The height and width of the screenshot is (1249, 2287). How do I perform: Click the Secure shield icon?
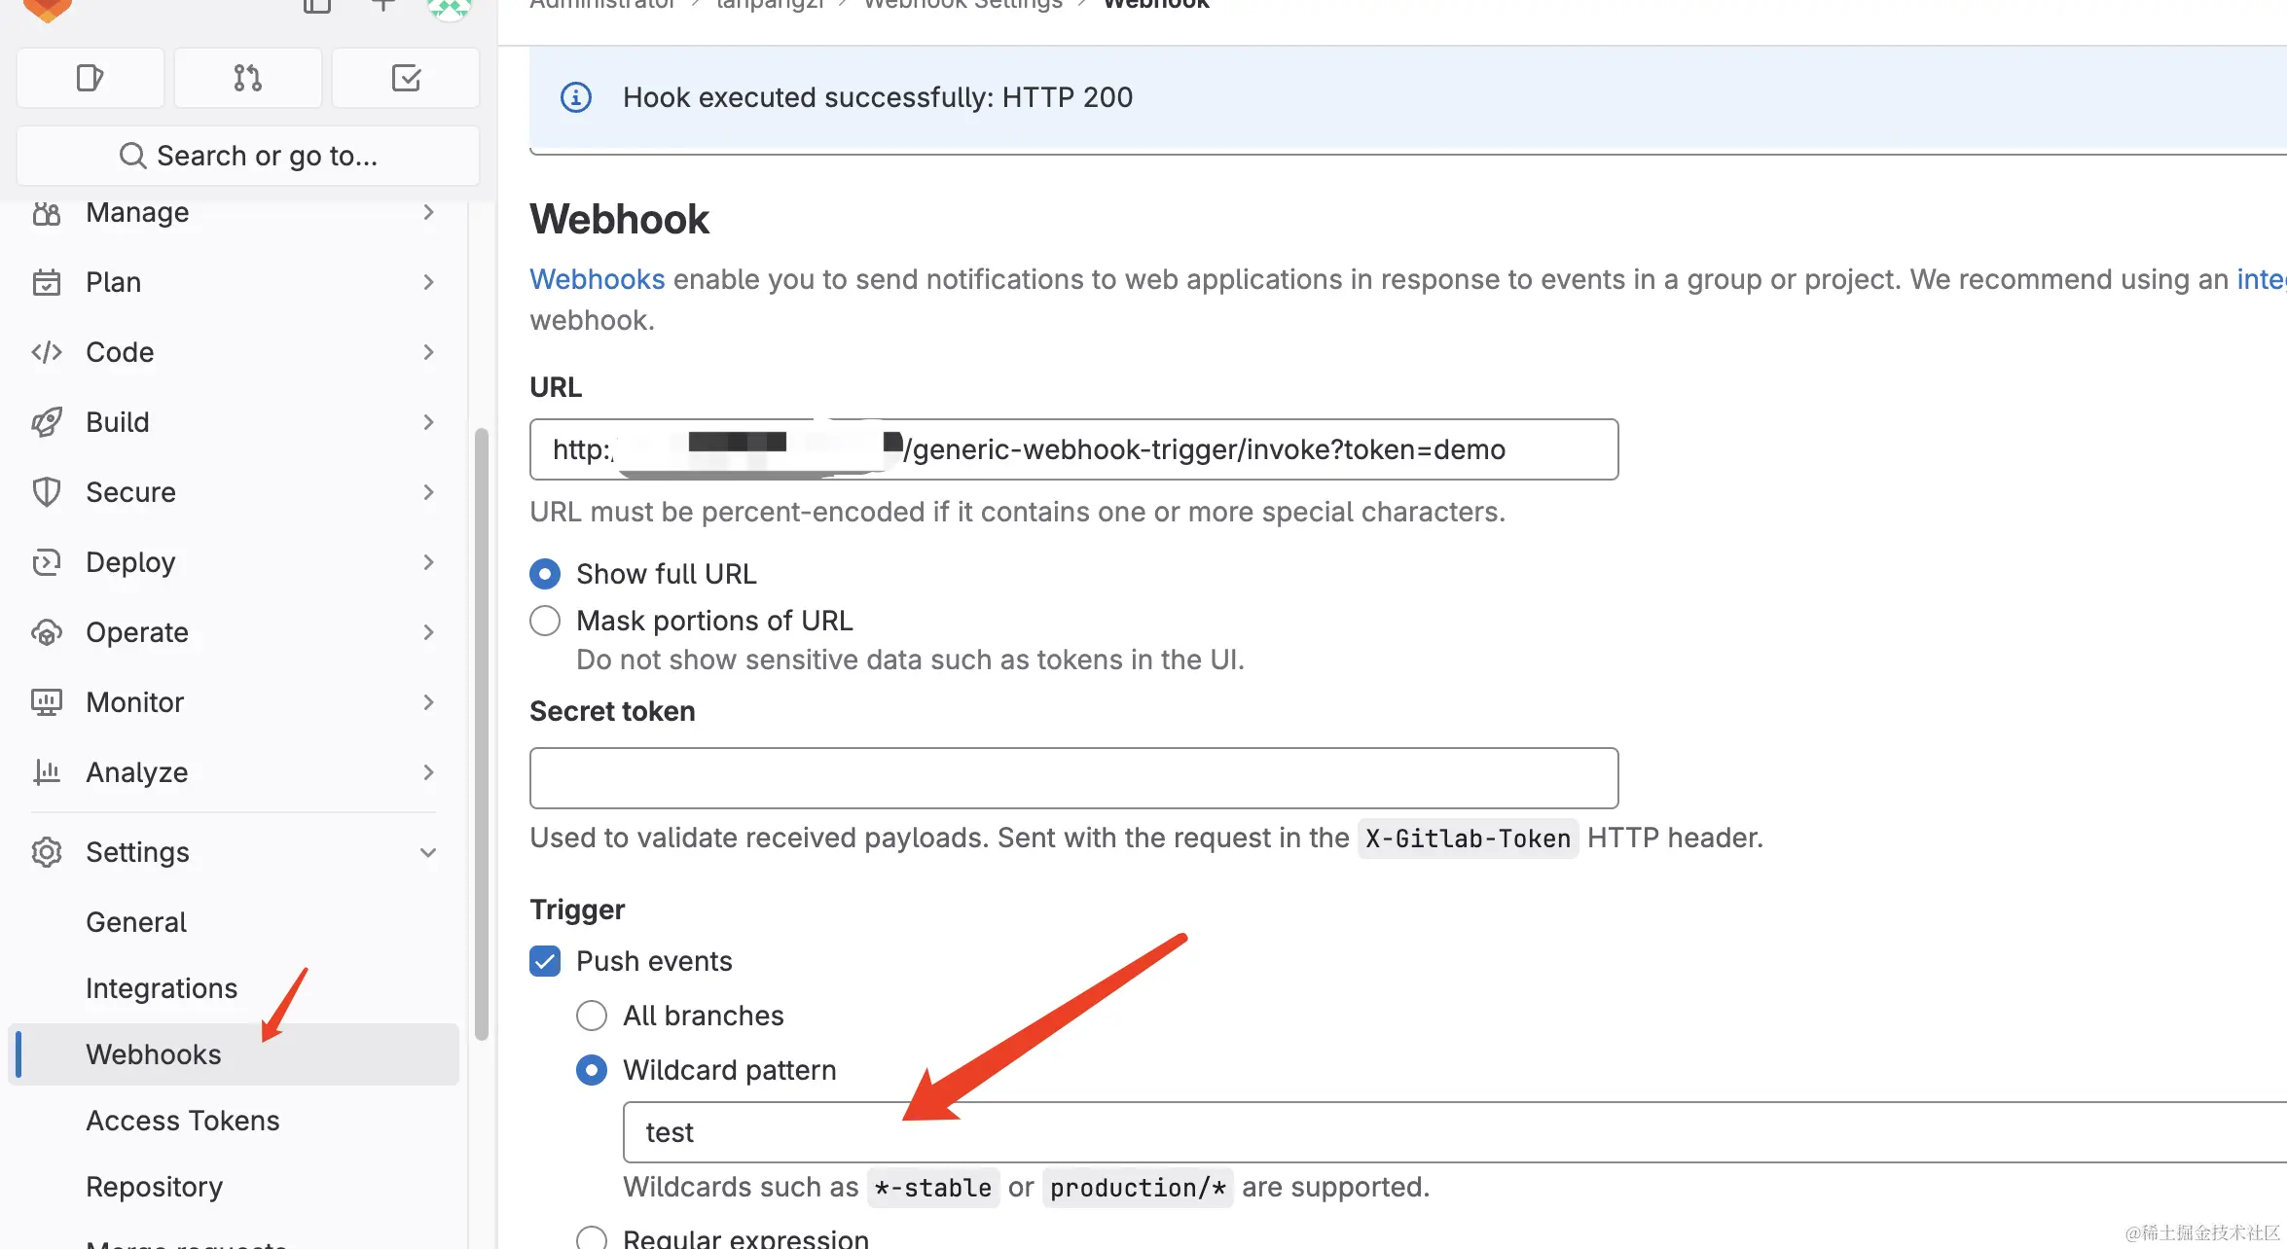(x=47, y=492)
